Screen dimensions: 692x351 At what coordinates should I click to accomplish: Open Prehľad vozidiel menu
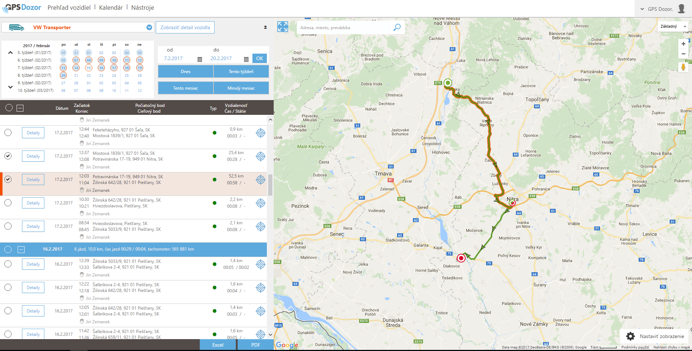pos(69,8)
